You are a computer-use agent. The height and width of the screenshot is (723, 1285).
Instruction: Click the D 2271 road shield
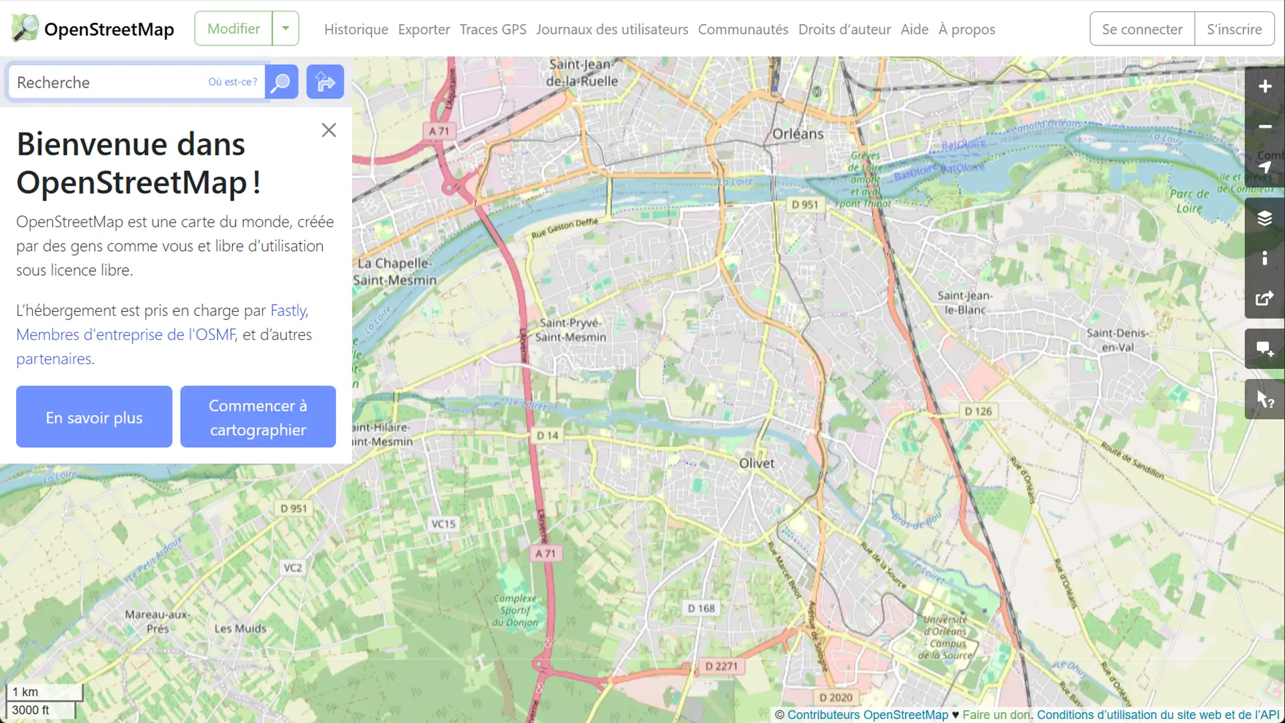(721, 666)
